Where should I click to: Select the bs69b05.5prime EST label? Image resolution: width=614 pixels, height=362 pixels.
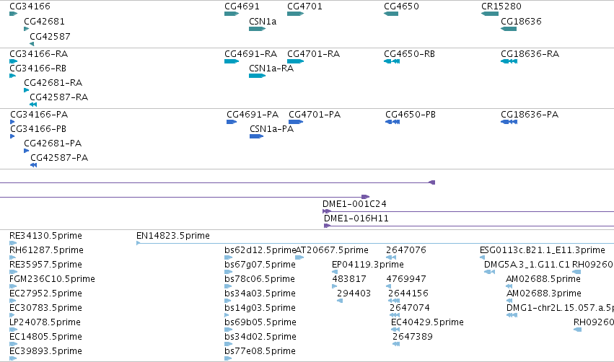tap(260, 322)
